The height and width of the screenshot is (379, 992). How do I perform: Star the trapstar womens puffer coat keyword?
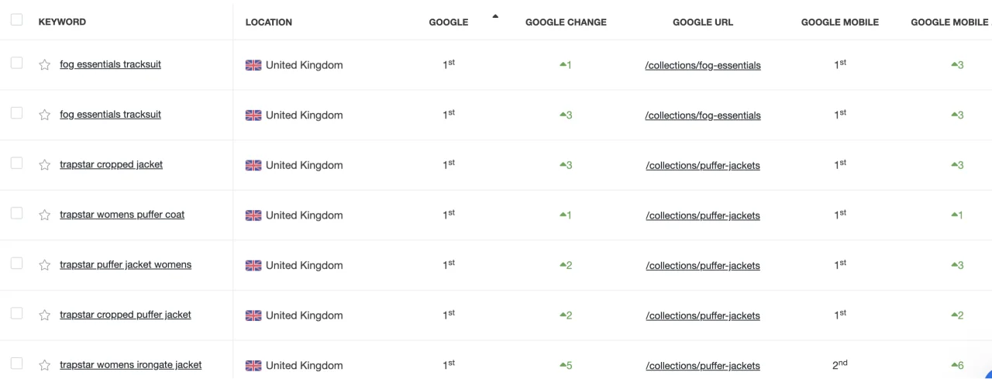pos(44,215)
